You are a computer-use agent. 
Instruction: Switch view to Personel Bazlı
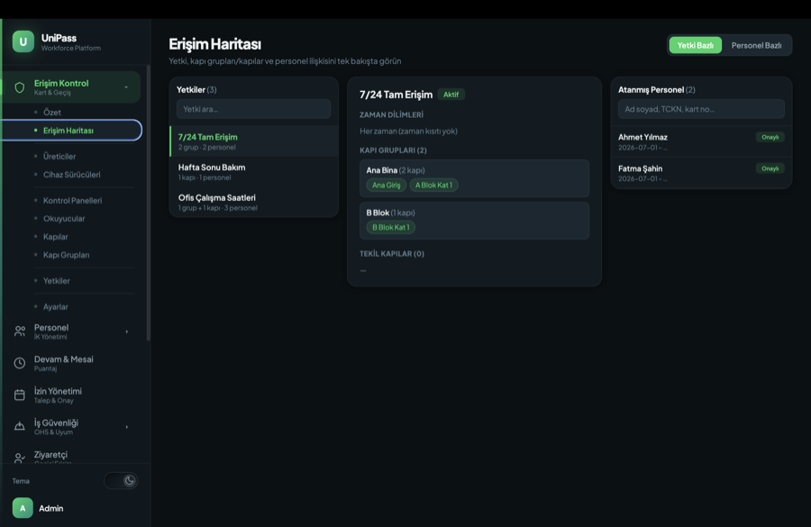tap(756, 46)
